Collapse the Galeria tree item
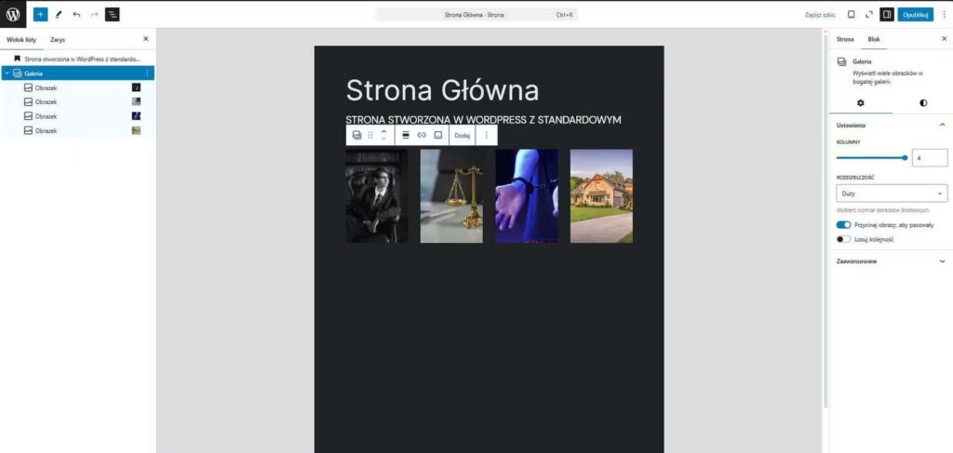This screenshot has height=453, width=953. [7, 73]
